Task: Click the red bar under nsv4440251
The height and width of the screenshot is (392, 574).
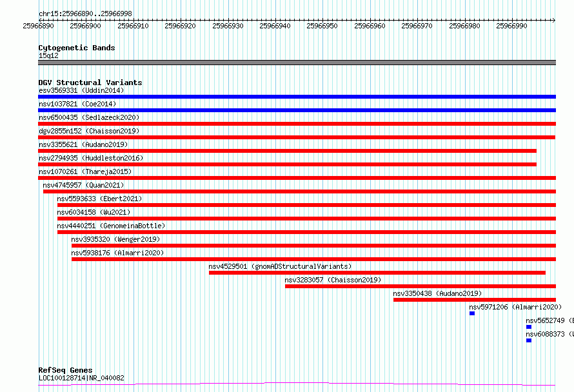Action: (x=307, y=232)
